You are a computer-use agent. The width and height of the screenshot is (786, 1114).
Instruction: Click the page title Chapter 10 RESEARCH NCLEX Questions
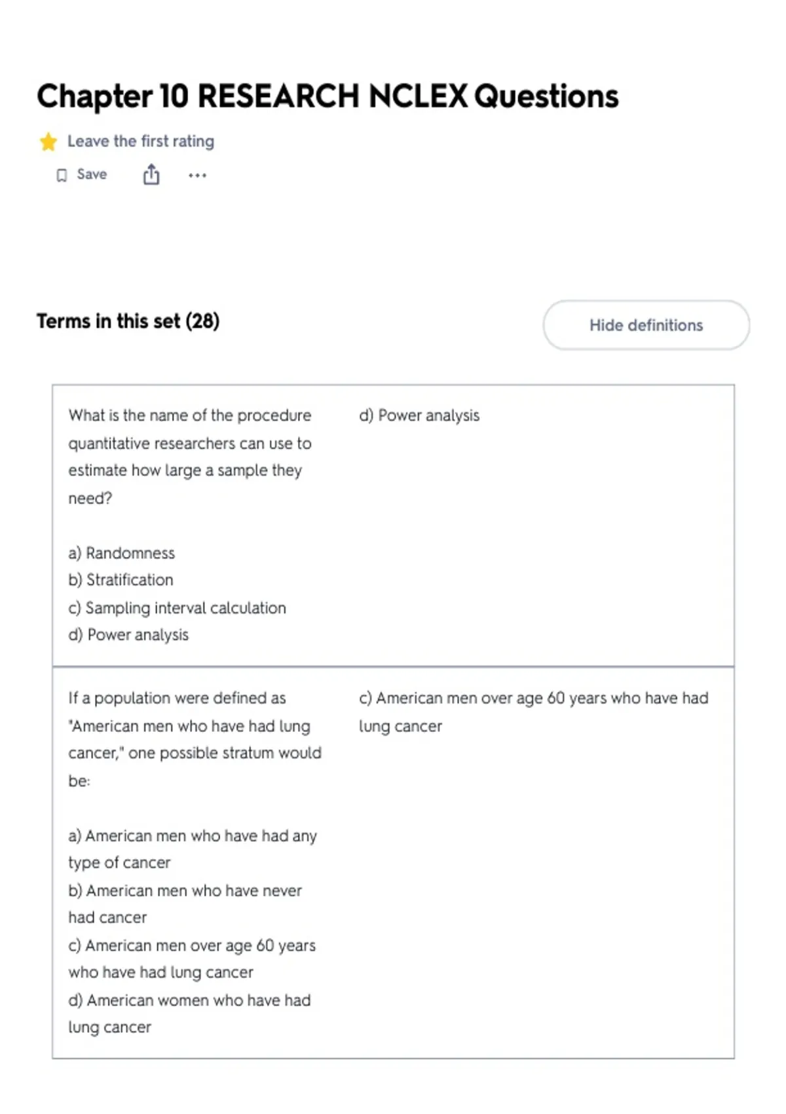pyautogui.click(x=327, y=96)
